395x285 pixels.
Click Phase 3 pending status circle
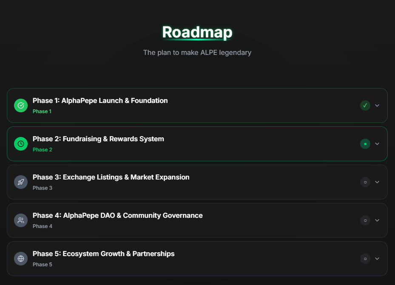(365, 182)
